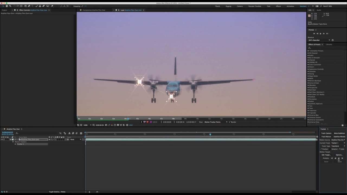
Task: Open the Shift+Spacebar shortcut dropdown
Action: [319, 40]
